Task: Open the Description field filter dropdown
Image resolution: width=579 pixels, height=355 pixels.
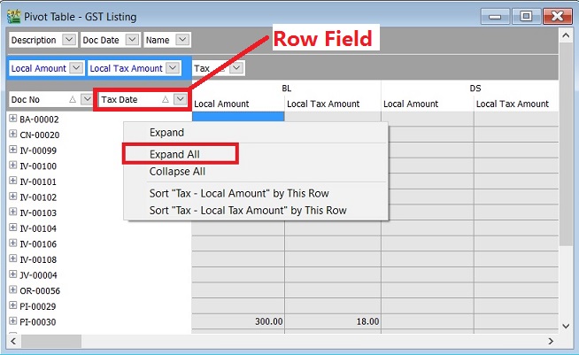Action: click(68, 40)
